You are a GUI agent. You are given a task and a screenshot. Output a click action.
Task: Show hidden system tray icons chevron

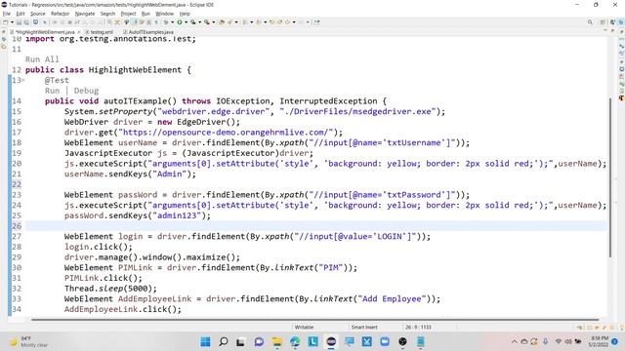coord(515,342)
